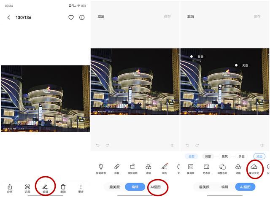Switch to the AI抠图 tab in edit screen
This screenshot has height=197, width=270.
[x=156, y=187]
